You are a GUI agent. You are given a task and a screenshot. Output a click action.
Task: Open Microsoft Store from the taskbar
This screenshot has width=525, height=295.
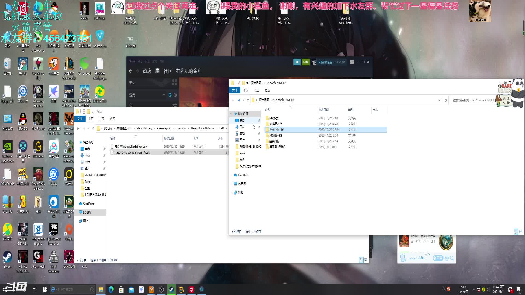[x=121, y=290]
